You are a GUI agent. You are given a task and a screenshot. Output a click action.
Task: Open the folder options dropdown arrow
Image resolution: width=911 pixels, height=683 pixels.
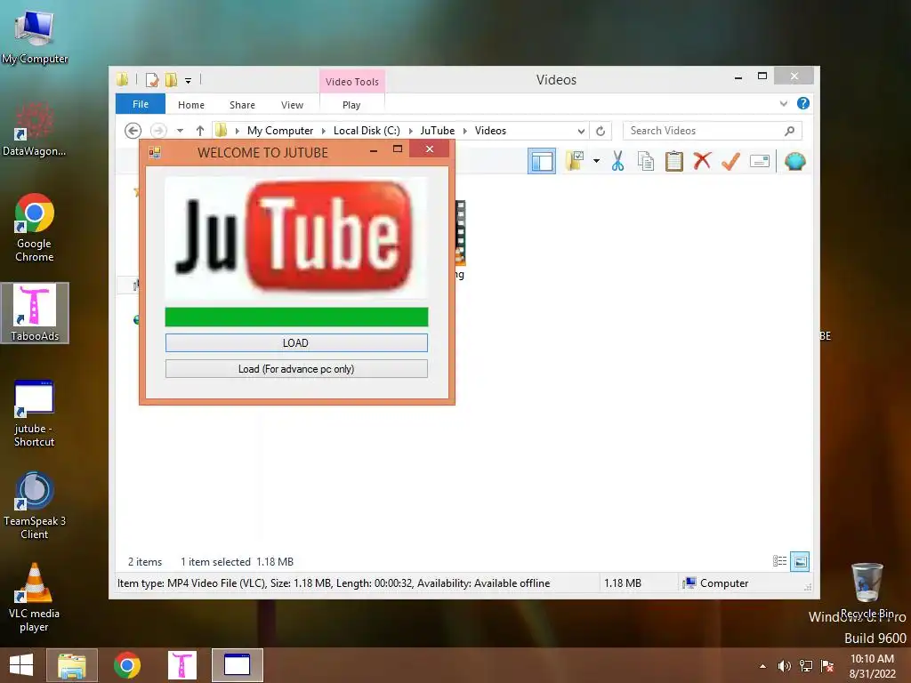coord(596,161)
